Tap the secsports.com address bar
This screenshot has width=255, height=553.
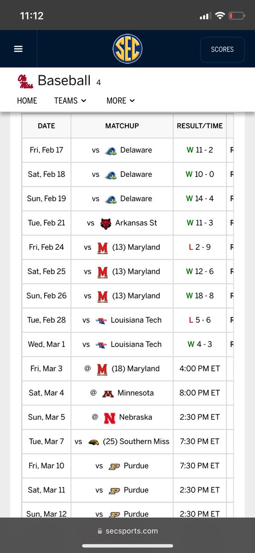[127, 531]
